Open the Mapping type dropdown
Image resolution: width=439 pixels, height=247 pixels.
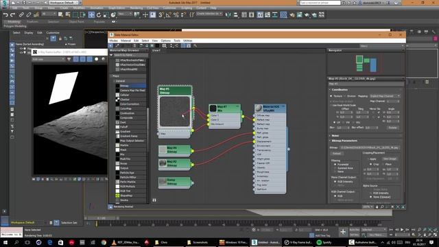[x=385, y=96]
